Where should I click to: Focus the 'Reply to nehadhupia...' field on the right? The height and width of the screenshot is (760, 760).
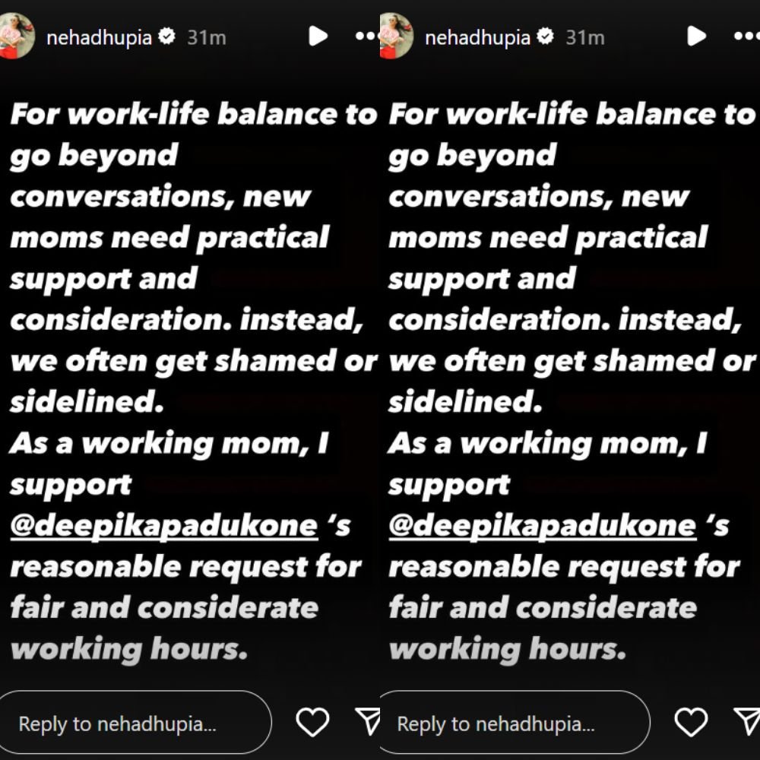click(x=515, y=723)
